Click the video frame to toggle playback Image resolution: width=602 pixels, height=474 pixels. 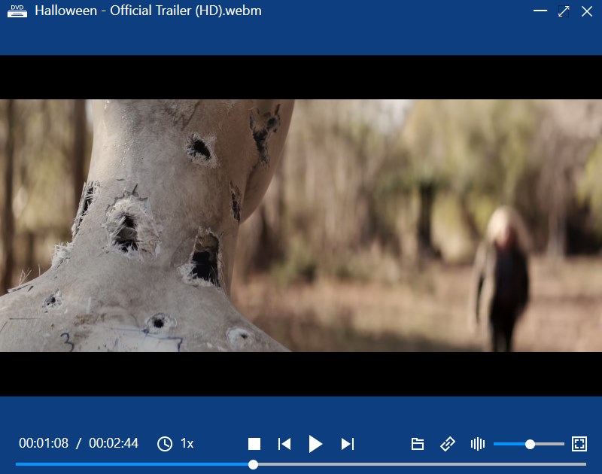(x=301, y=225)
